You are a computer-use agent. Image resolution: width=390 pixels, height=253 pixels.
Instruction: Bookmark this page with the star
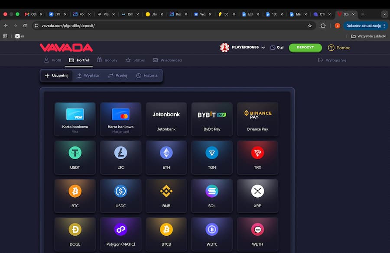pos(310,26)
